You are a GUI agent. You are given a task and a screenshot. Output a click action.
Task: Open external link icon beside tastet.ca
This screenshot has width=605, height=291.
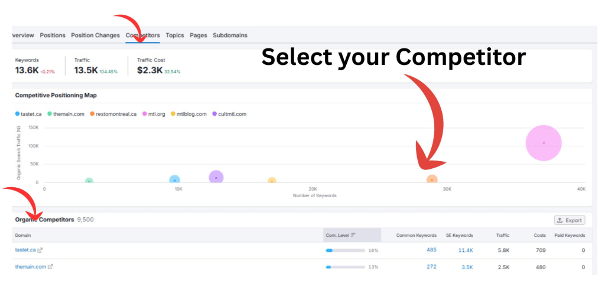coord(40,250)
